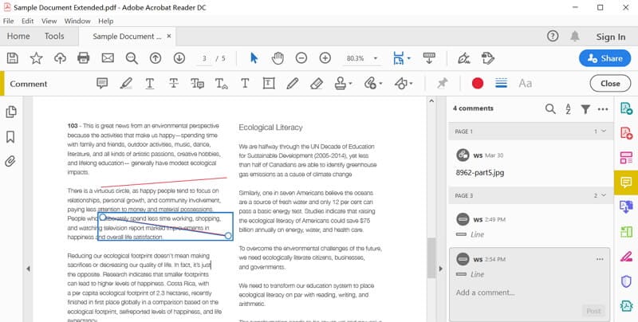
Task: Go to next page arrow
Action: (179, 58)
